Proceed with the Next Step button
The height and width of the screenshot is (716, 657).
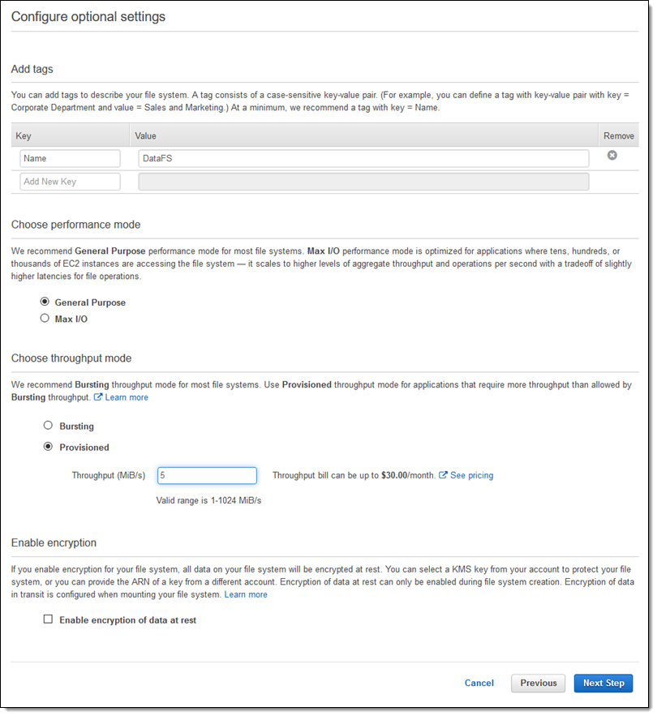point(603,684)
